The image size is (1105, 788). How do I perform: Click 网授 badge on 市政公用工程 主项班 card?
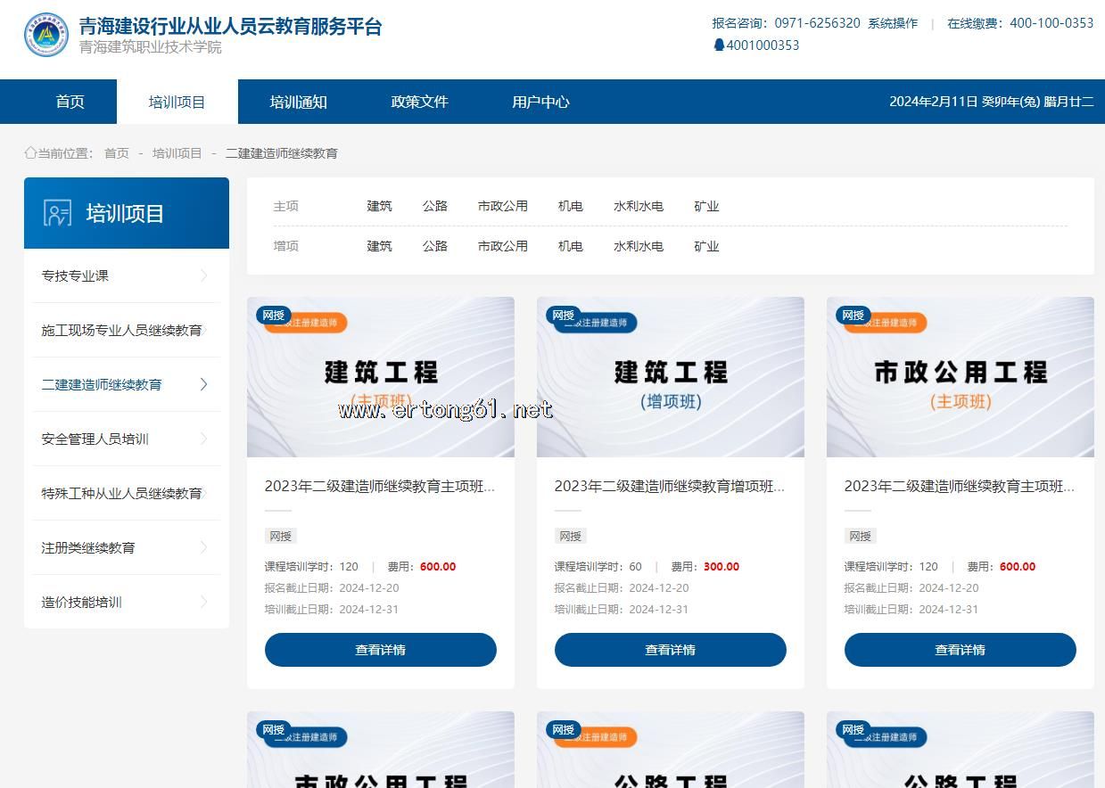[x=853, y=315]
